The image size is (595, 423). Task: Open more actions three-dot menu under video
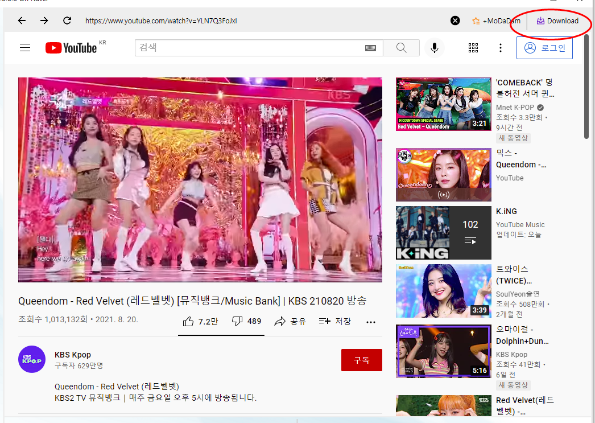(371, 322)
